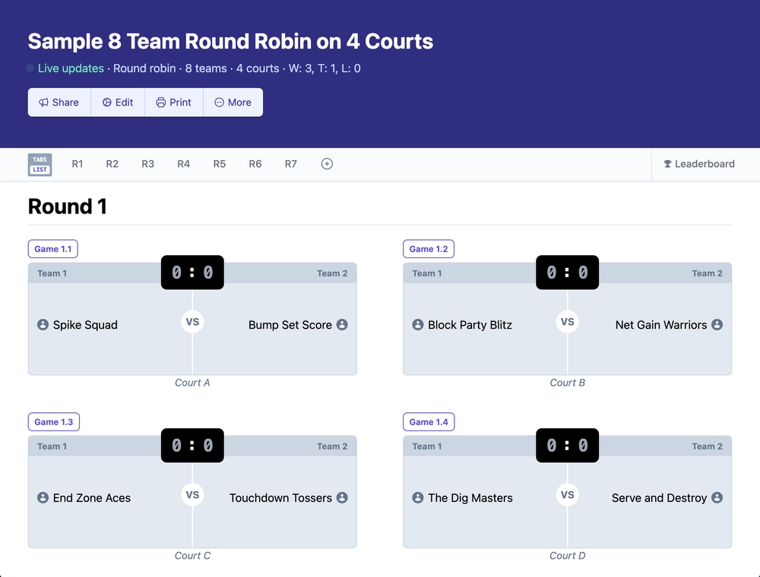Click the Share megaphone icon
Screen dimensions: 760x577
click(45, 102)
